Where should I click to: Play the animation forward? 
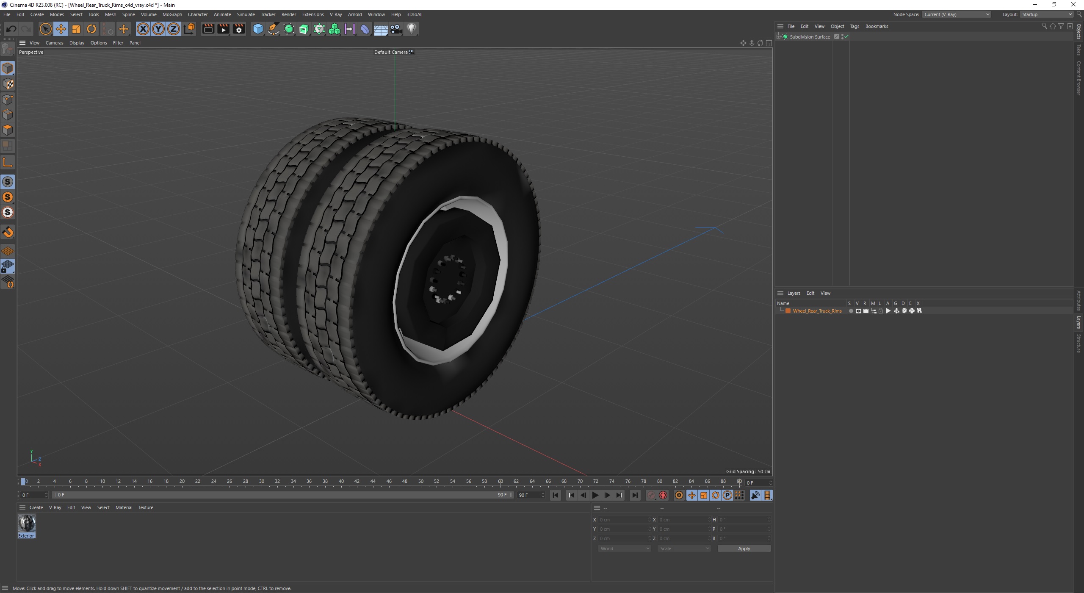click(x=595, y=495)
